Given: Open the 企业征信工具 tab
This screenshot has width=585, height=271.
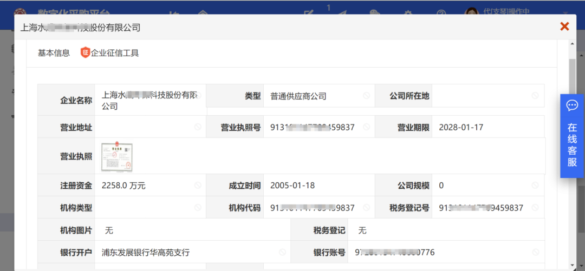Looking at the screenshot, I should [x=114, y=53].
